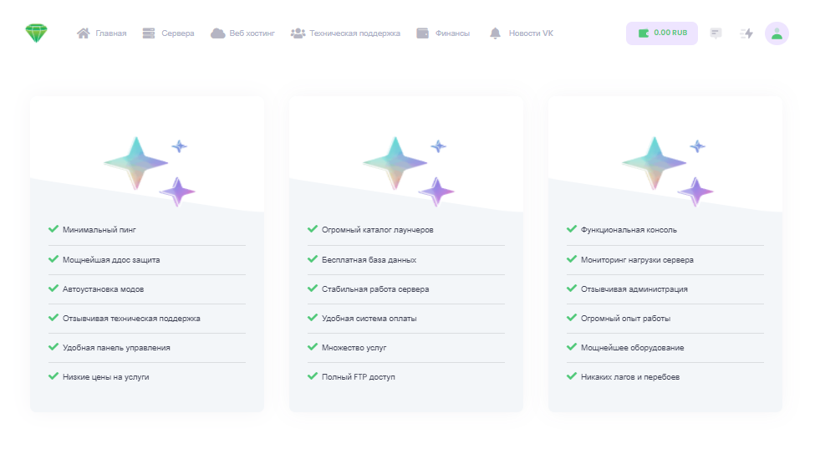Image resolution: width=815 pixels, height=475 pixels.
Task: Click the people icon beside Техническая поддержка
Action: [298, 33]
